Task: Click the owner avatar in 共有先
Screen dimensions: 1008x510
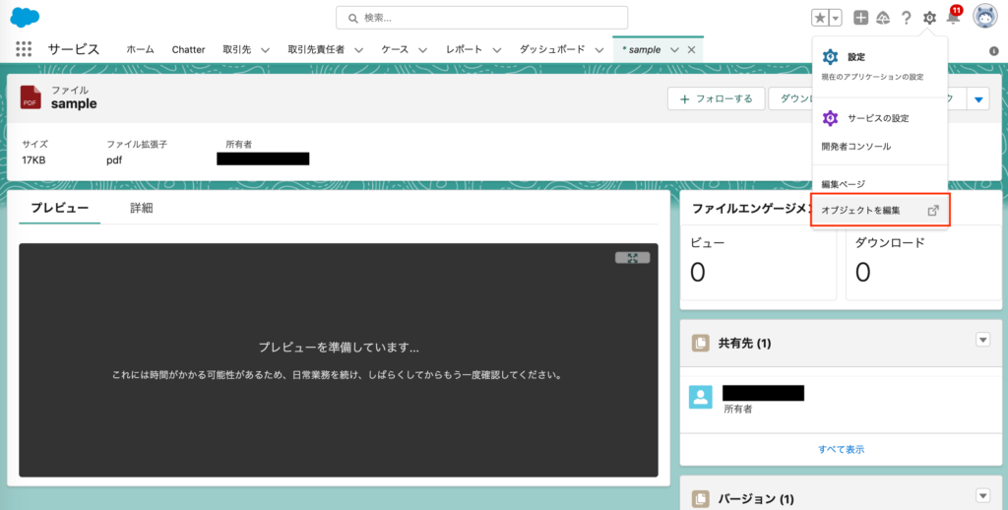Action: pyautogui.click(x=701, y=397)
